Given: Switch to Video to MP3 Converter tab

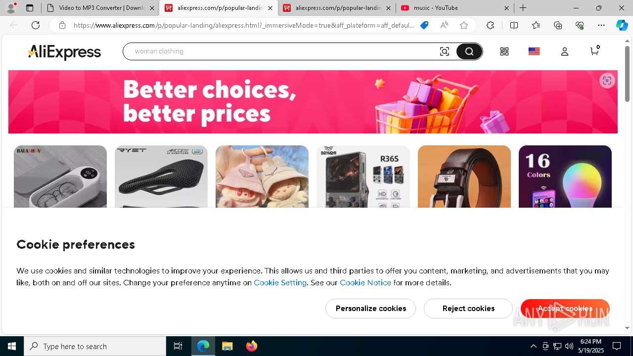Looking at the screenshot, I should pyautogui.click(x=100, y=8).
